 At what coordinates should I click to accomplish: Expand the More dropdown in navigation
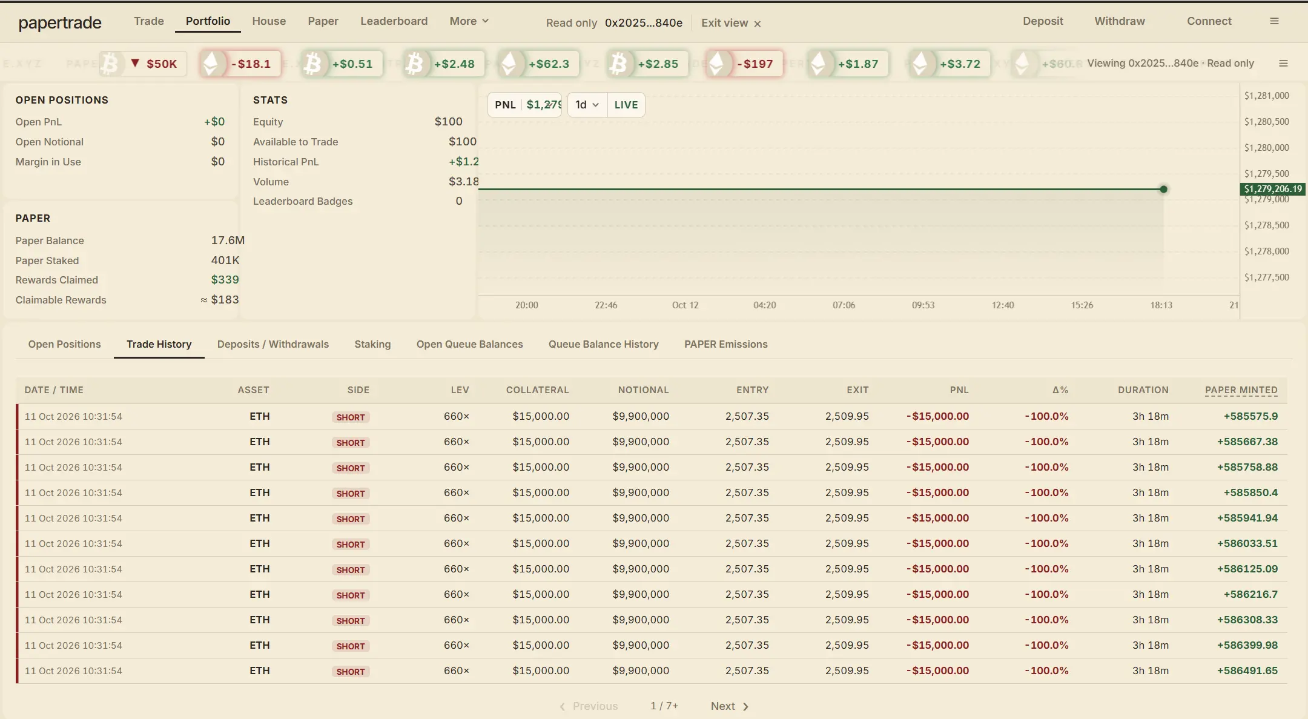469,21
